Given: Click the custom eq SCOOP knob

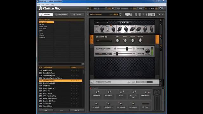Looking at the screenshot, I should (x=133, y=41).
